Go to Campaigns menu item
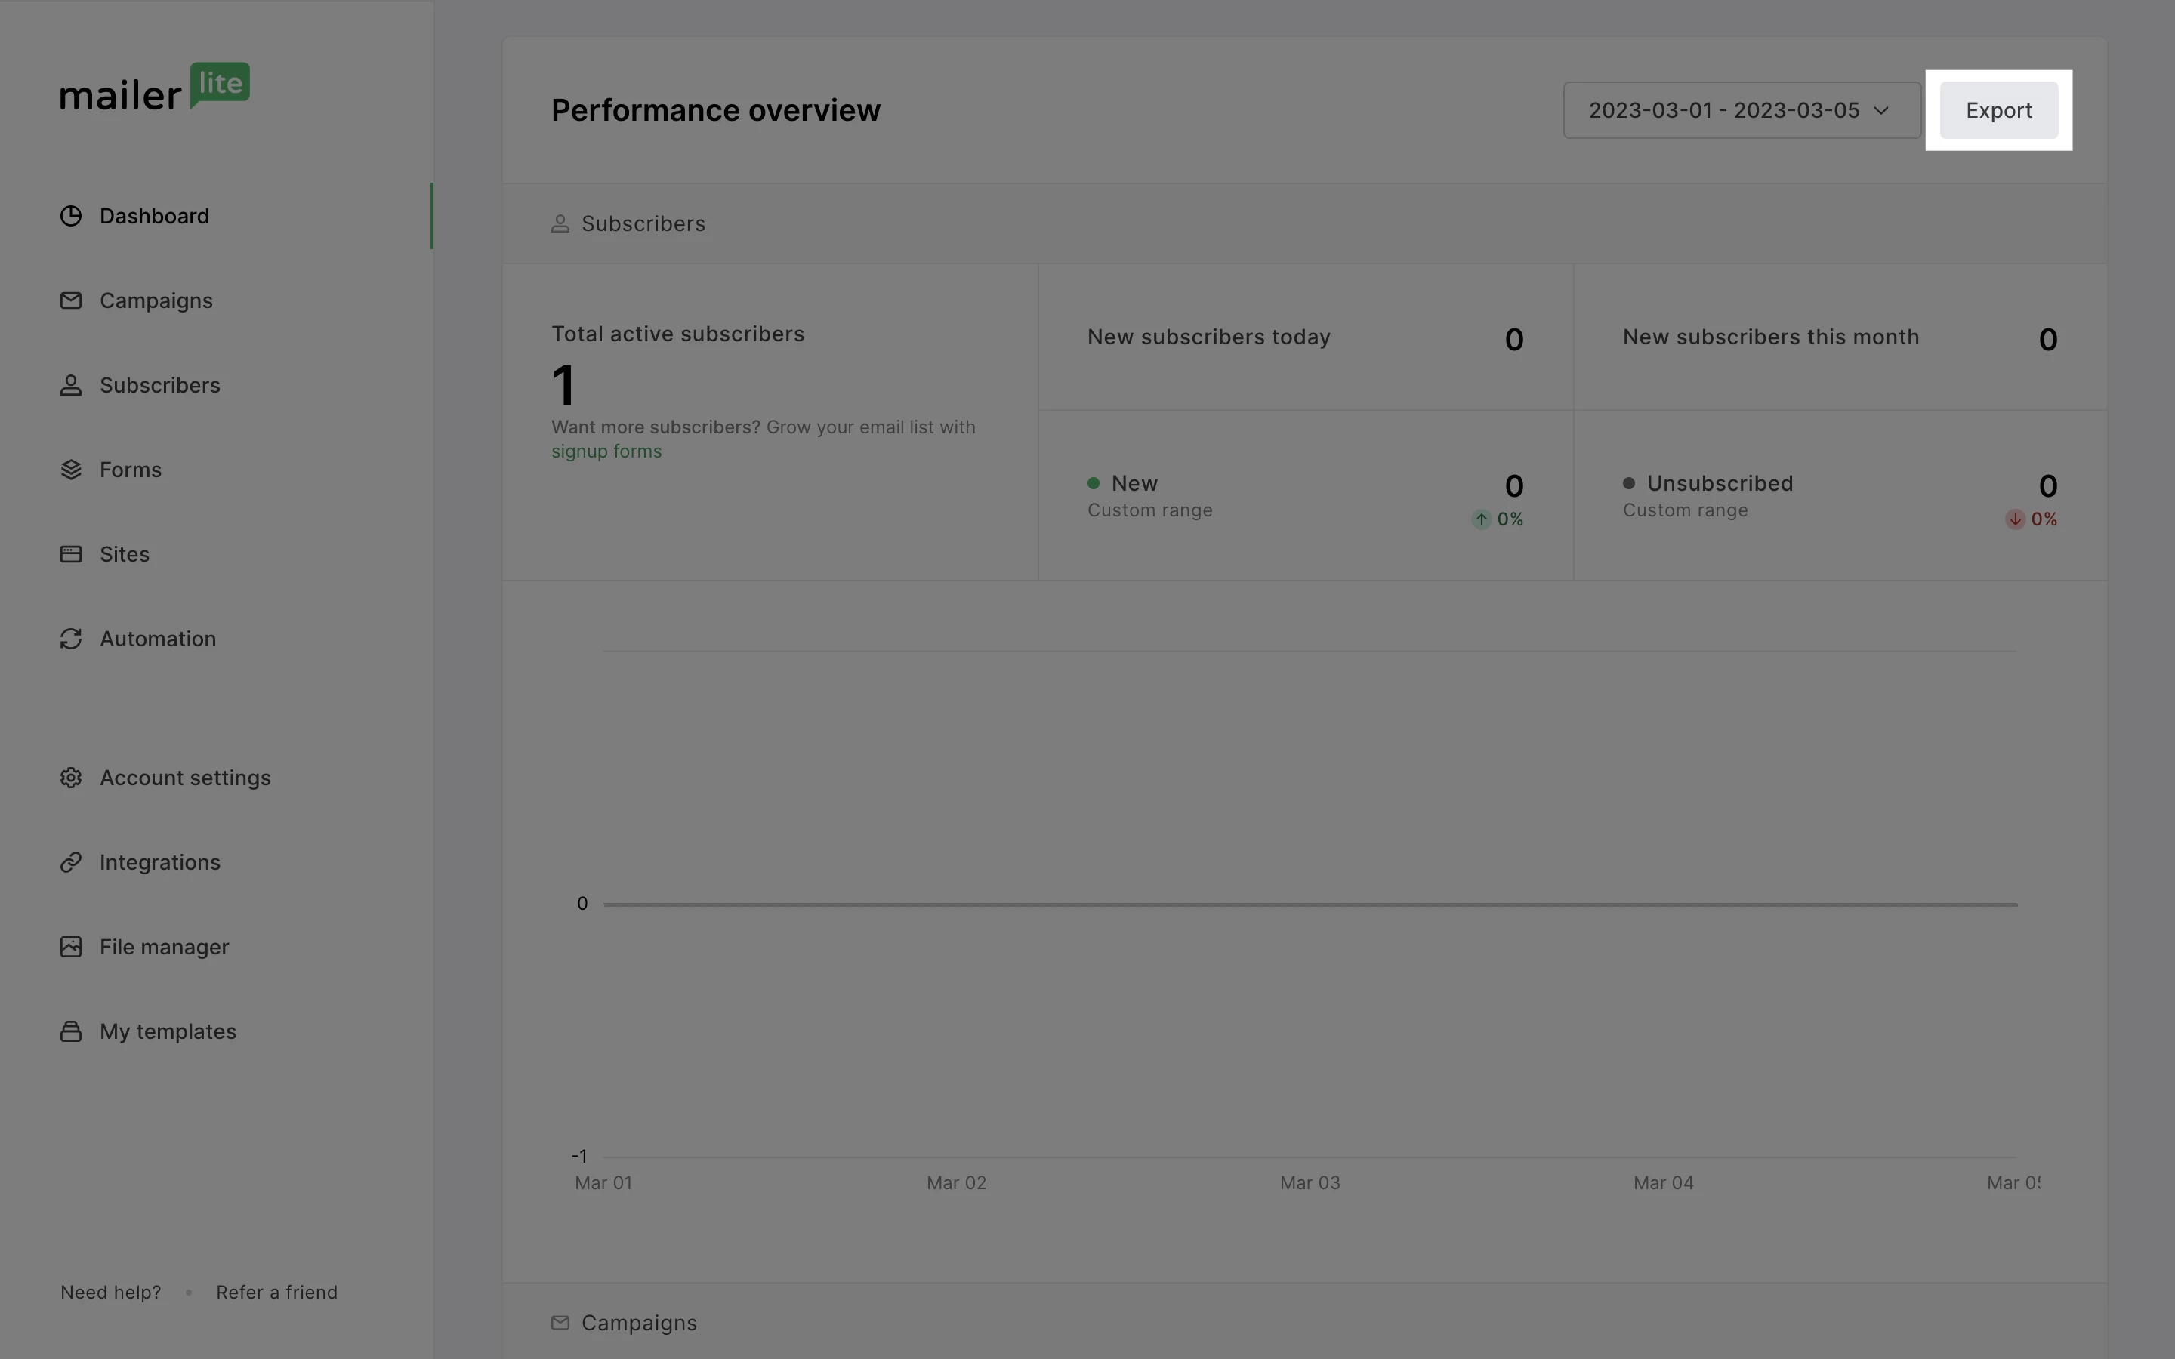This screenshot has width=2175, height=1359. (156, 300)
